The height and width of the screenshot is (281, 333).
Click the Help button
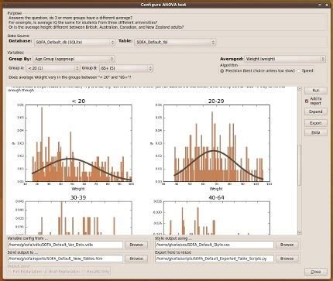point(316,132)
